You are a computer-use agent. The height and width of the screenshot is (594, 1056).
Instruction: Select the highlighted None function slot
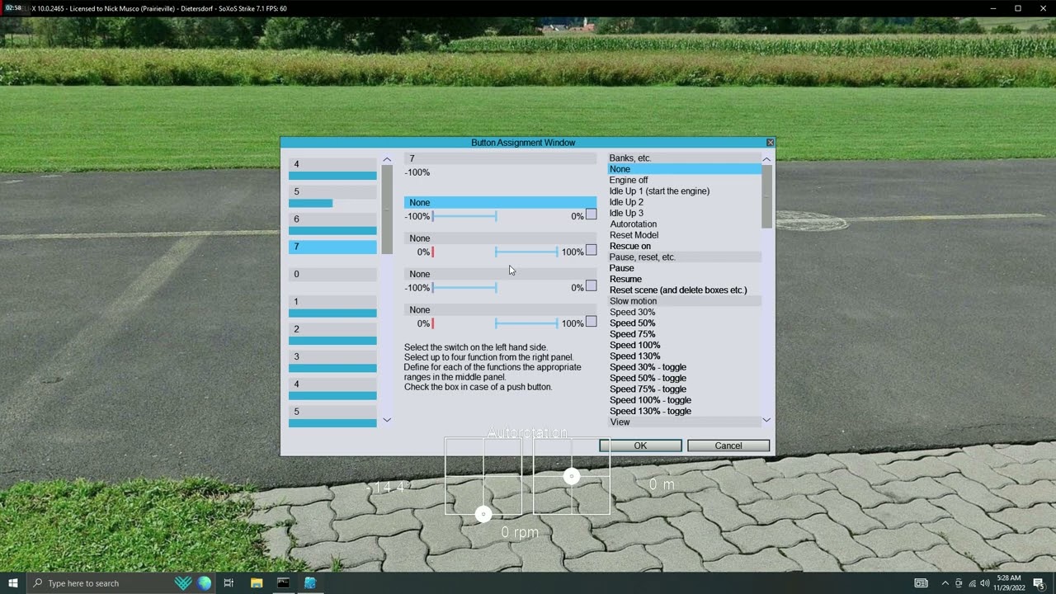coord(500,202)
